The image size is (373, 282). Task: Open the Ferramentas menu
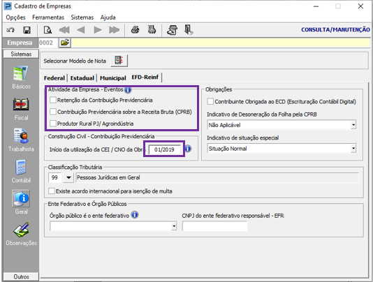pyautogui.click(x=48, y=17)
